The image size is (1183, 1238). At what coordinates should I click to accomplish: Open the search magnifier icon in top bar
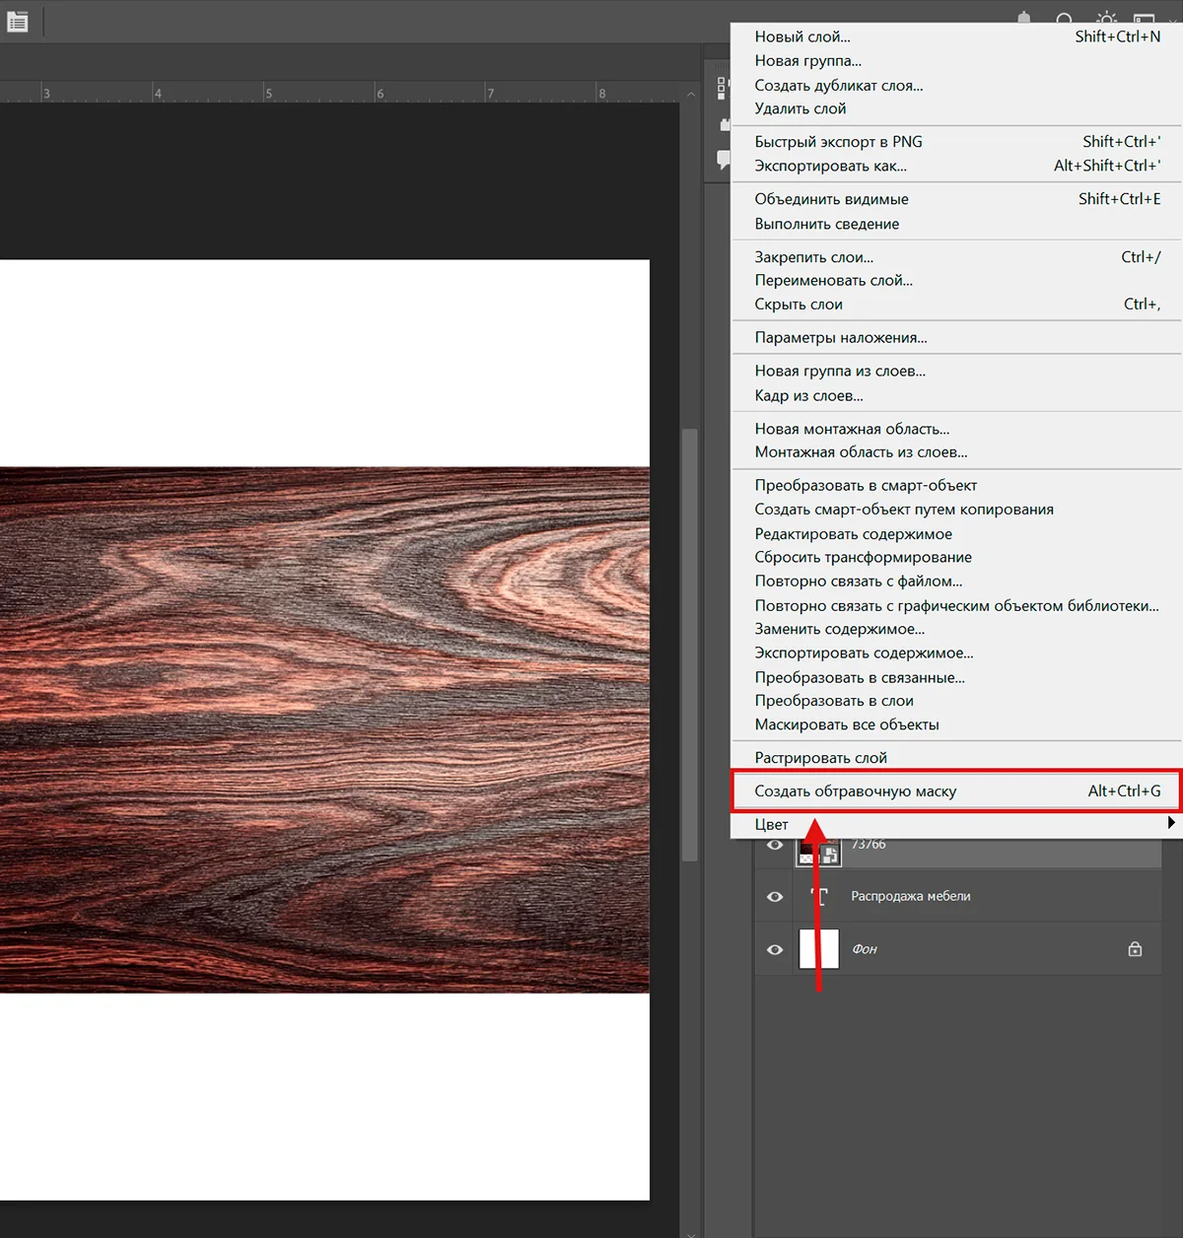[x=1065, y=20]
